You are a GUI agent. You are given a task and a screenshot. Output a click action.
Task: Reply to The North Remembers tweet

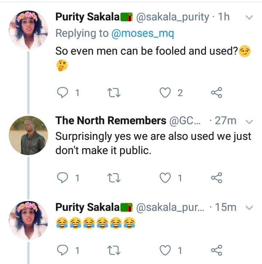pyautogui.click(x=64, y=178)
